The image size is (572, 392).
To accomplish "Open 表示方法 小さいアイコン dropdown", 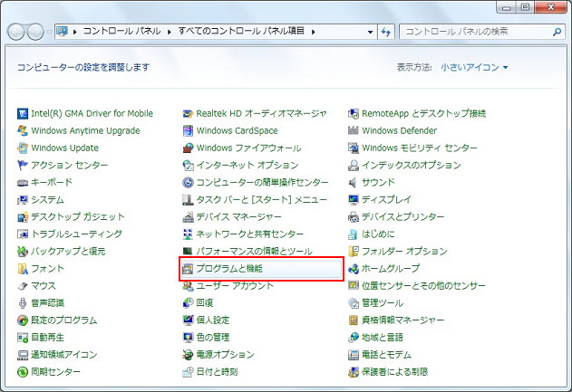I will pyautogui.click(x=474, y=67).
